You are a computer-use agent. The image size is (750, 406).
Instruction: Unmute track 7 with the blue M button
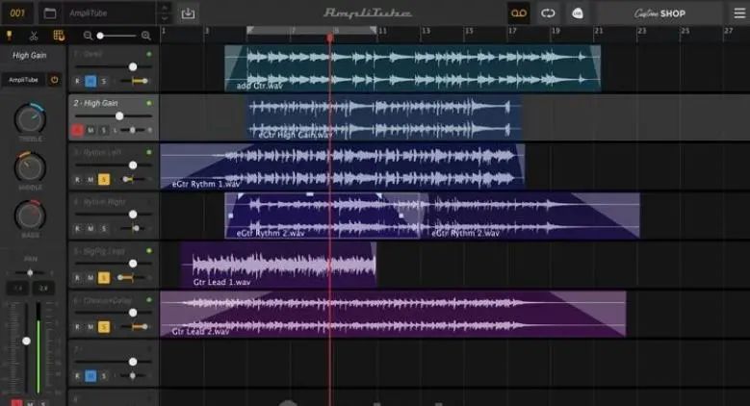[x=91, y=376]
